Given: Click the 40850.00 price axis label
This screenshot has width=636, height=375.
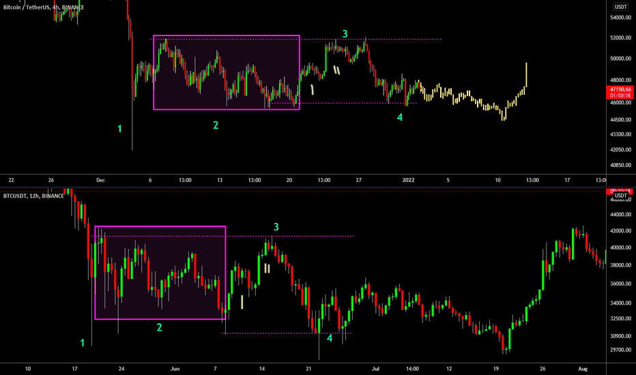Looking at the screenshot, I should tap(620, 165).
